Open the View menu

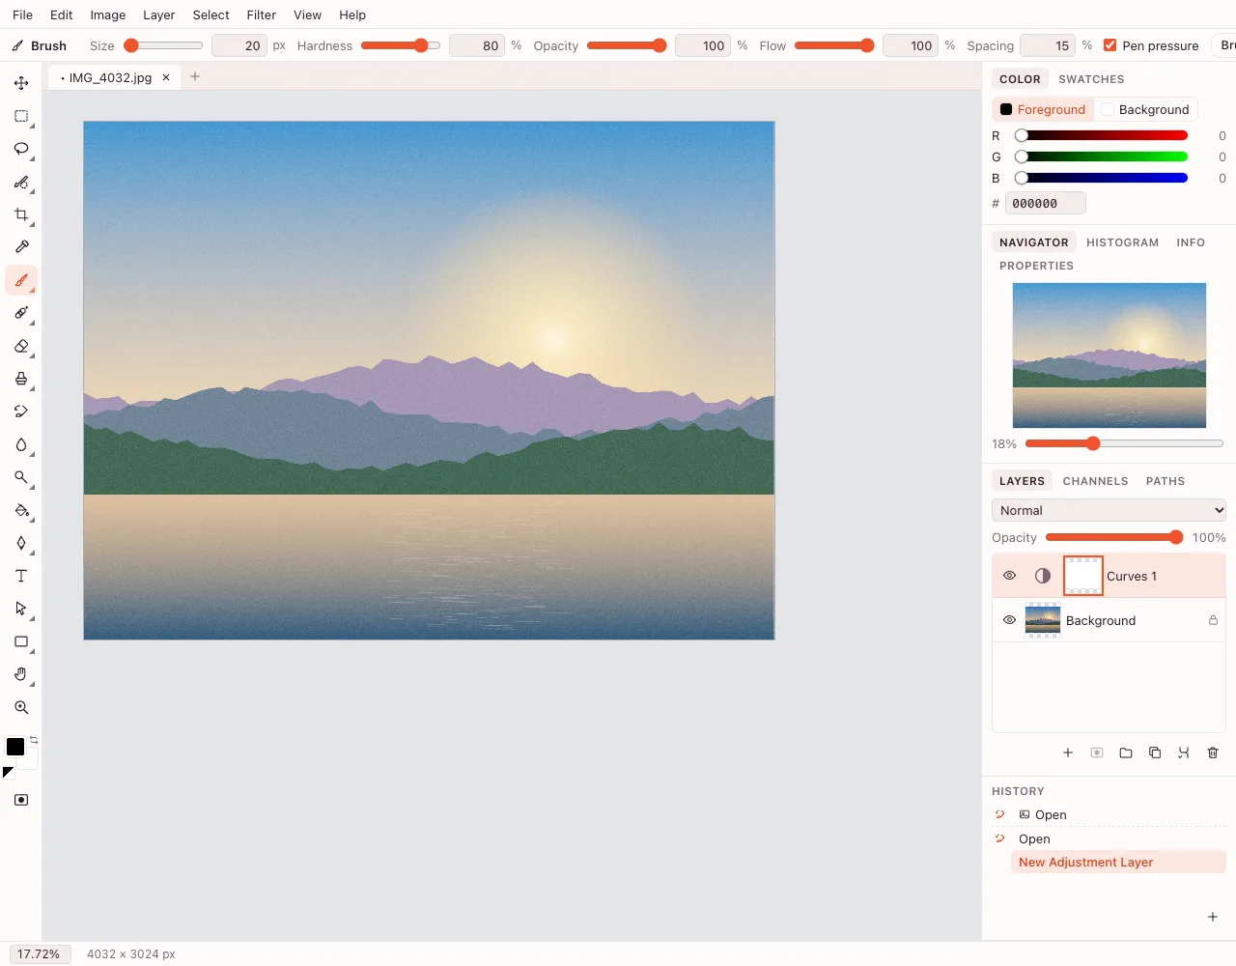pyautogui.click(x=308, y=14)
